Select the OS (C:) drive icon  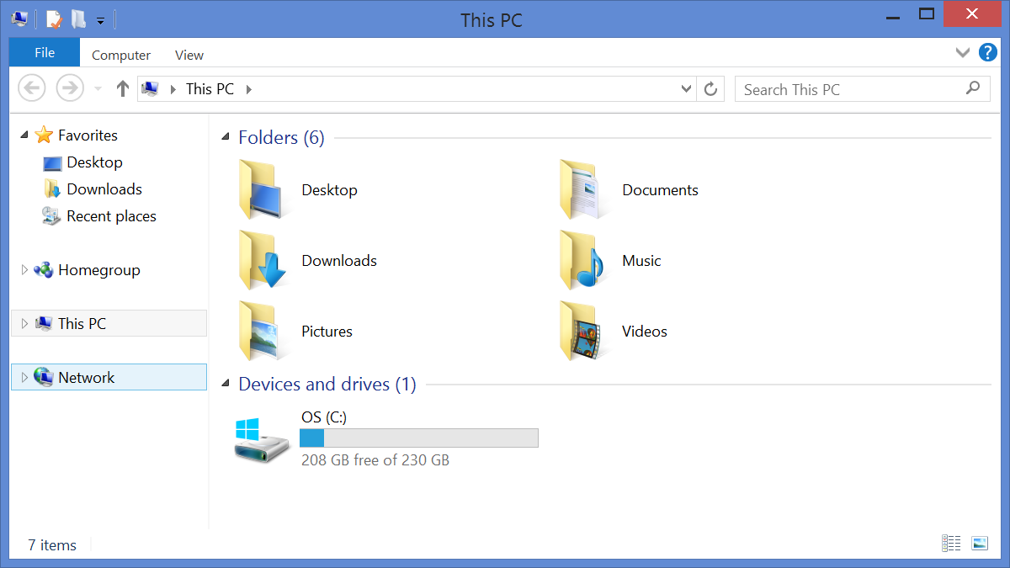tap(262, 441)
